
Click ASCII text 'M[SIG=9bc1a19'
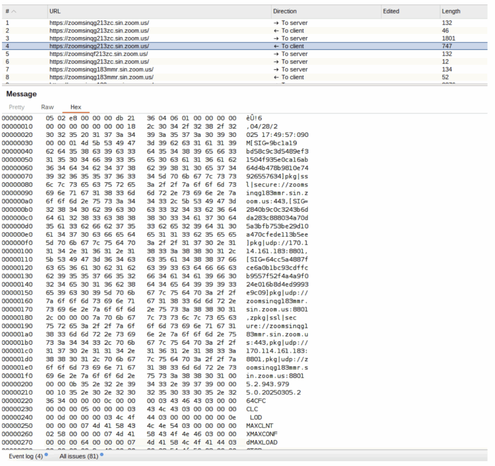(x=272, y=143)
